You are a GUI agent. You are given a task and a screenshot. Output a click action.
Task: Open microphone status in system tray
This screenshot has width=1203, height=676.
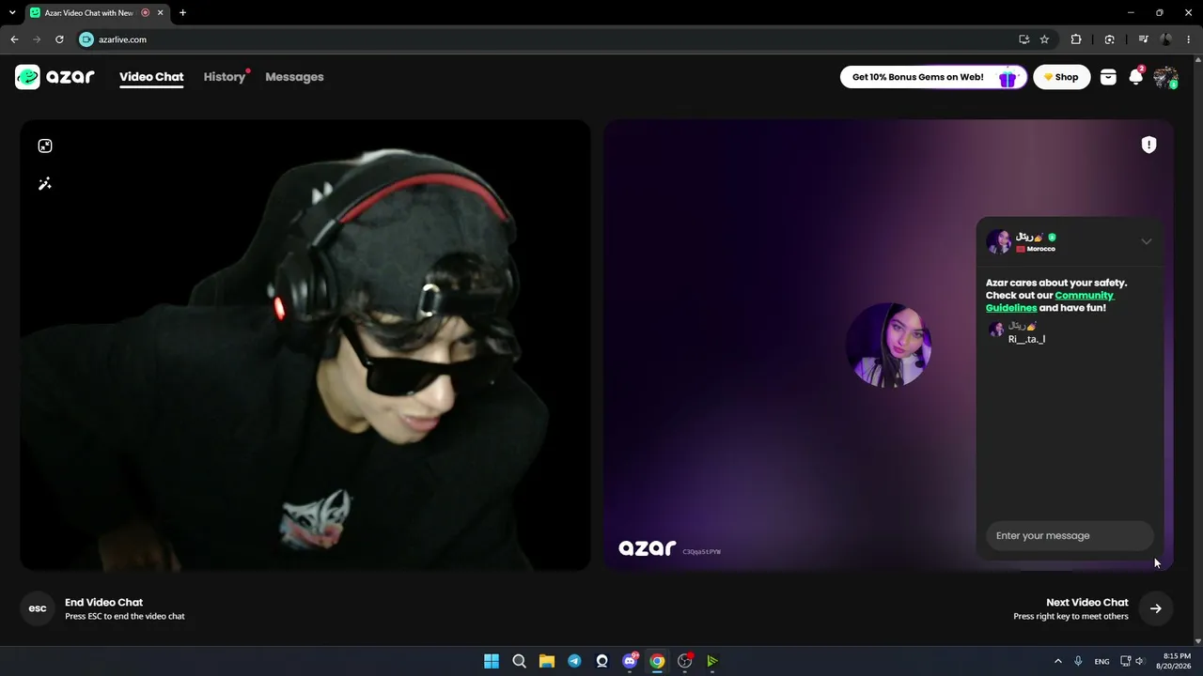1078,661
